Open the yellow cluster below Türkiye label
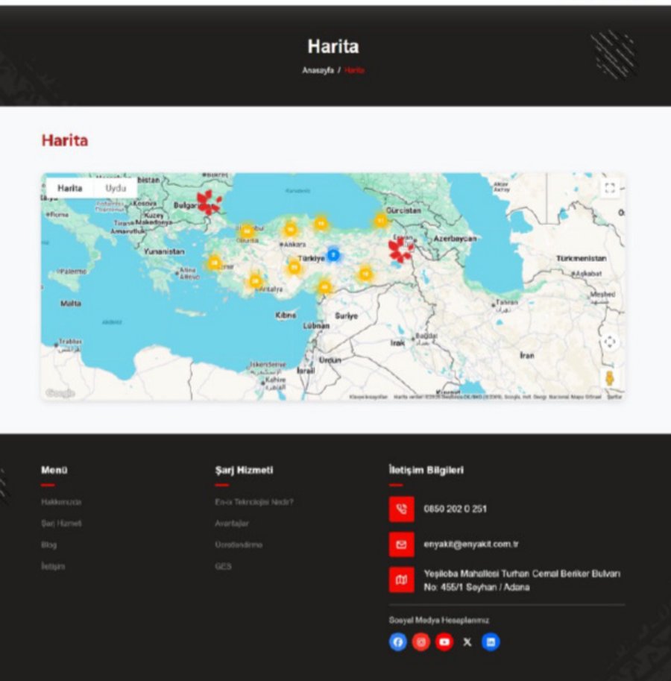Image resolution: width=671 pixels, height=681 pixels. 294,267
